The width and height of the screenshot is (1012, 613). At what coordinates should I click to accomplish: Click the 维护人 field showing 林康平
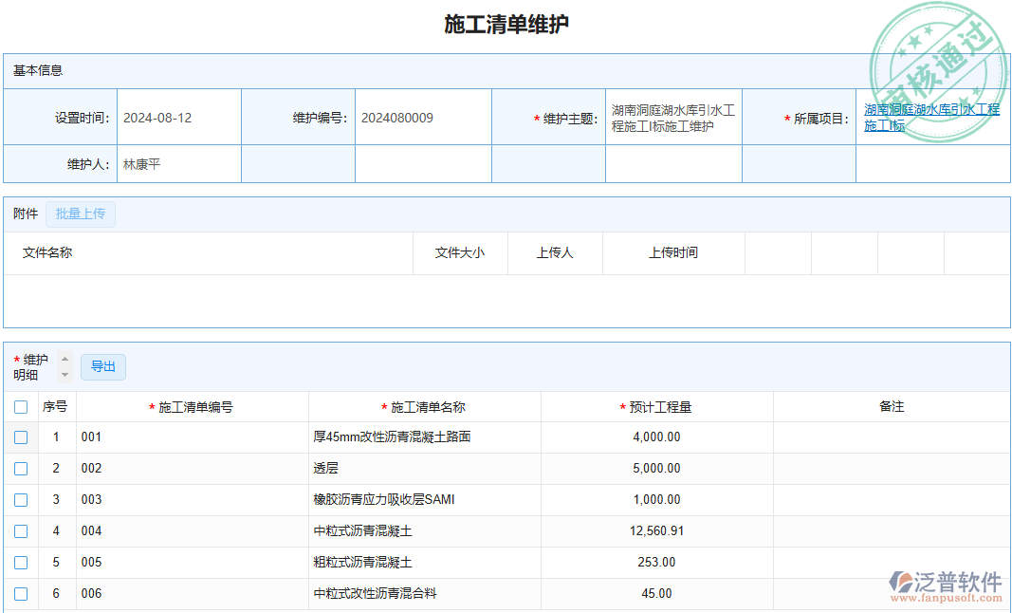point(180,163)
